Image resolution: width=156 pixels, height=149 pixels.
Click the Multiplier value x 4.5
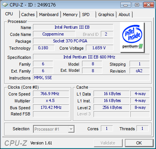51,100
